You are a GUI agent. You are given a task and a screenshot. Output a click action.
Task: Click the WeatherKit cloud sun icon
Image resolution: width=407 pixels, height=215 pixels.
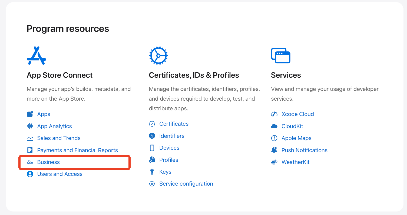[274, 162]
